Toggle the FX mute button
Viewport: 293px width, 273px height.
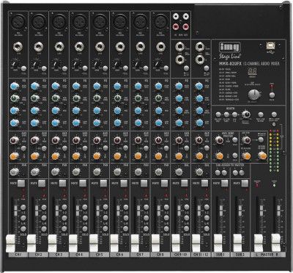pyautogui.click(x=272, y=95)
